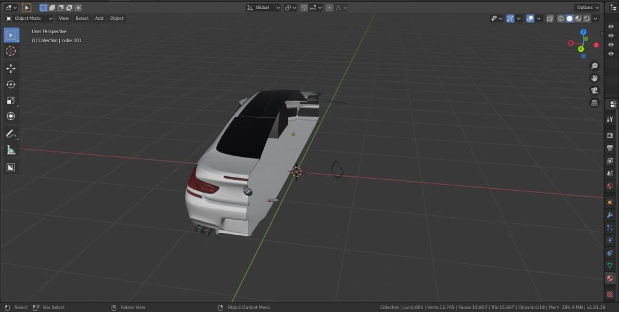Activate the Move tool
Viewport: 619px width, 312px height.
tap(11, 69)
